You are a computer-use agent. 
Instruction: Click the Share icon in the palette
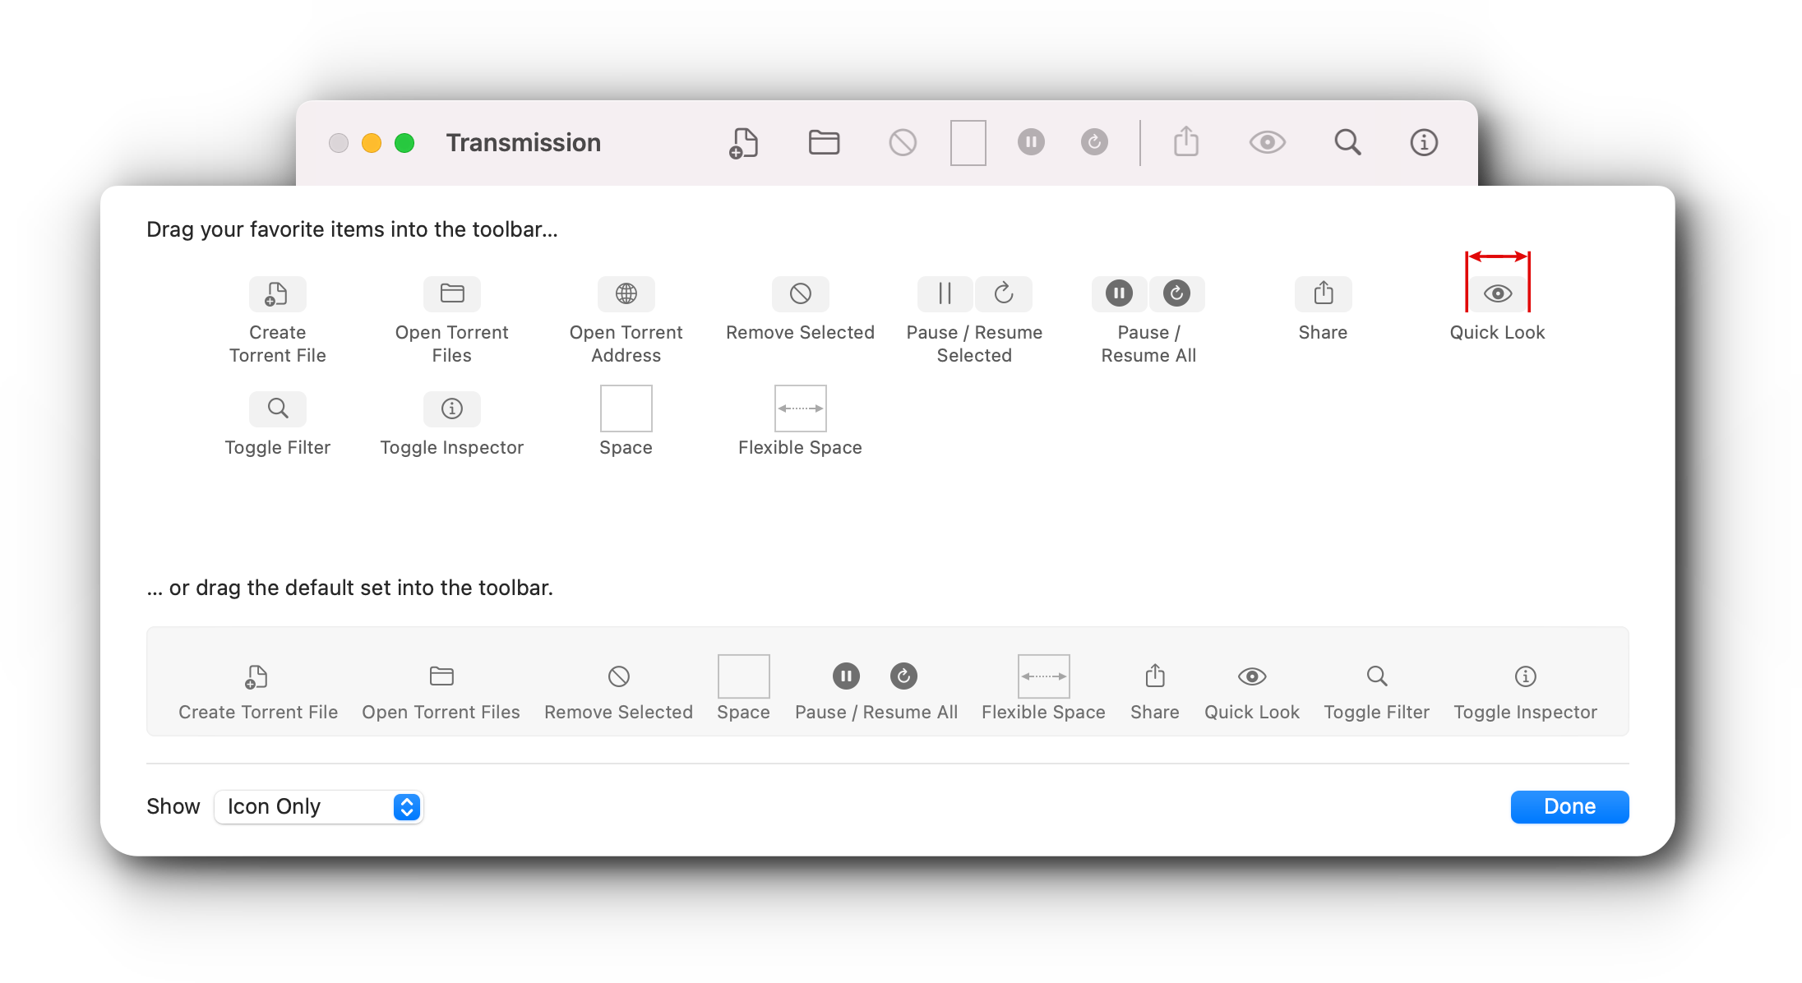point(1322,293)
